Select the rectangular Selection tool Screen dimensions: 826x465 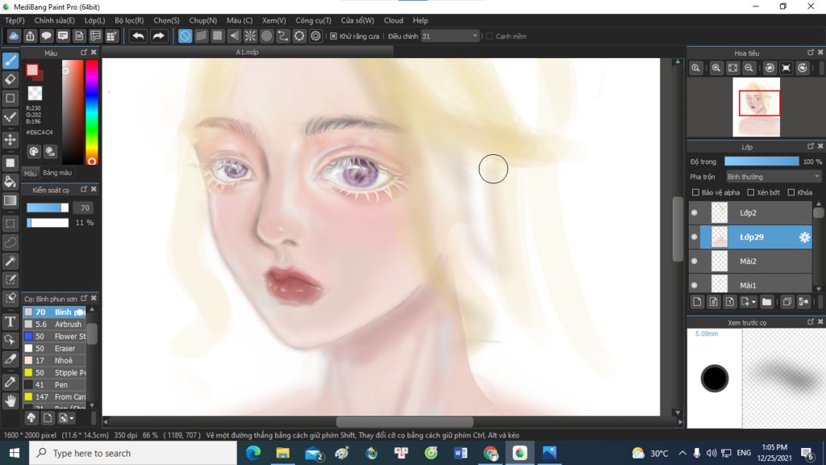(x=10, y=224)
